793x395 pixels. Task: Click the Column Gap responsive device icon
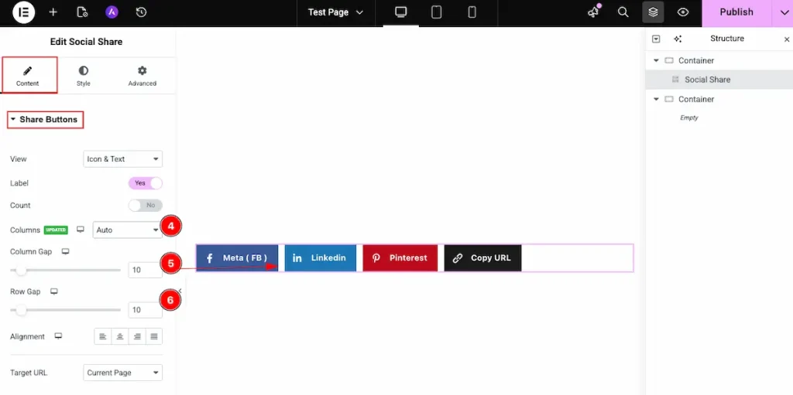pos(65,251)
